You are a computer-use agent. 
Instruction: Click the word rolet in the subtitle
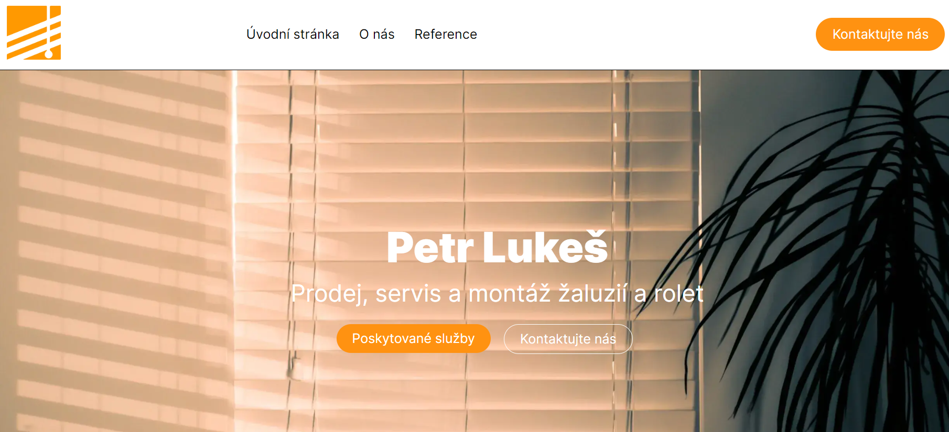(678, 293)
